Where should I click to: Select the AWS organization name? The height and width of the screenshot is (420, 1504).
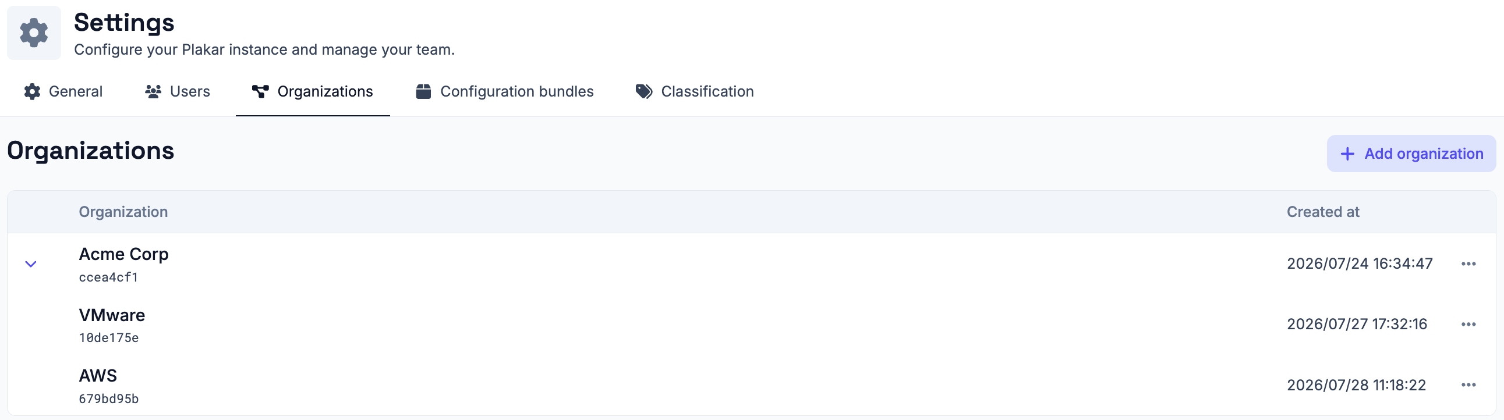[x=98, y=376]
